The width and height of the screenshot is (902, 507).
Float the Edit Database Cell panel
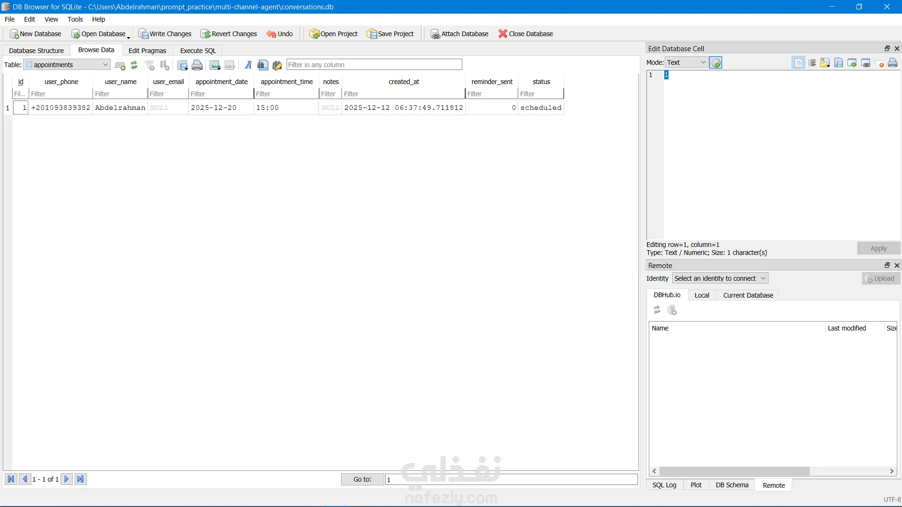coord(887,49)
